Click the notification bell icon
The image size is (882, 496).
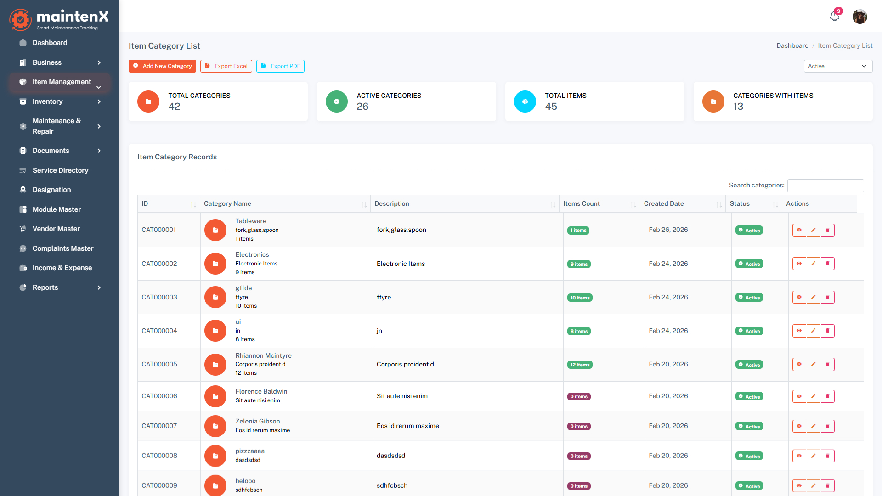coord(835,16)
